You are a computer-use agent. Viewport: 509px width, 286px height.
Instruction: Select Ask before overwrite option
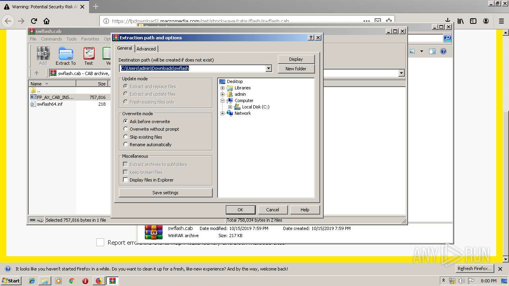(126, 122)
